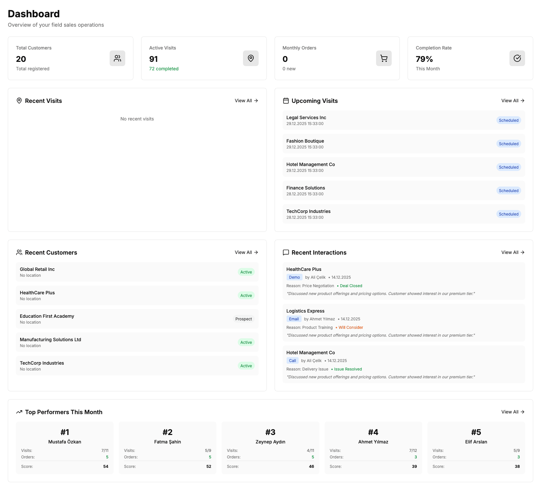
Task: Click the Monthly Orders shopping cart icon
Action: point(384,58)
